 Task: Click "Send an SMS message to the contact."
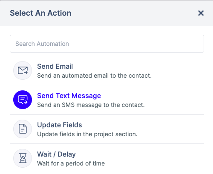click(x=91, y=105)
